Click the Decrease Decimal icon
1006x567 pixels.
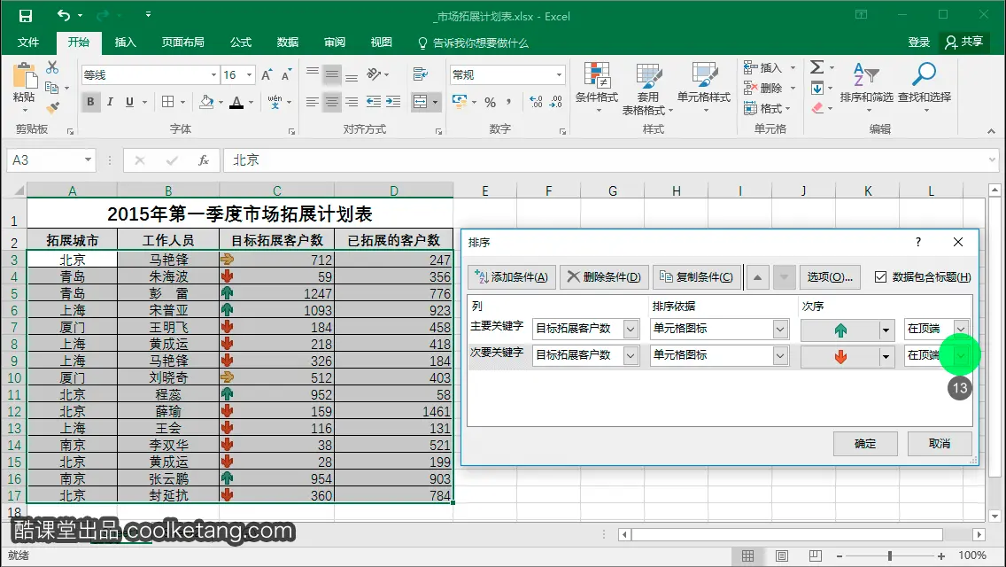click(x=555, y=102)
